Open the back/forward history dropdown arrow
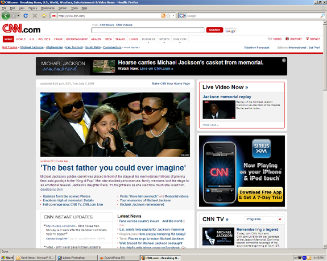Screen dimensions: 327x261 [18, 16]
